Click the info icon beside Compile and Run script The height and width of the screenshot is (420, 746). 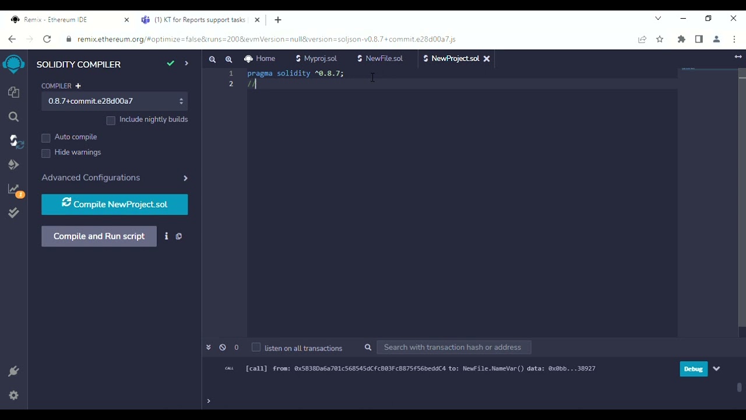point(166,236)
